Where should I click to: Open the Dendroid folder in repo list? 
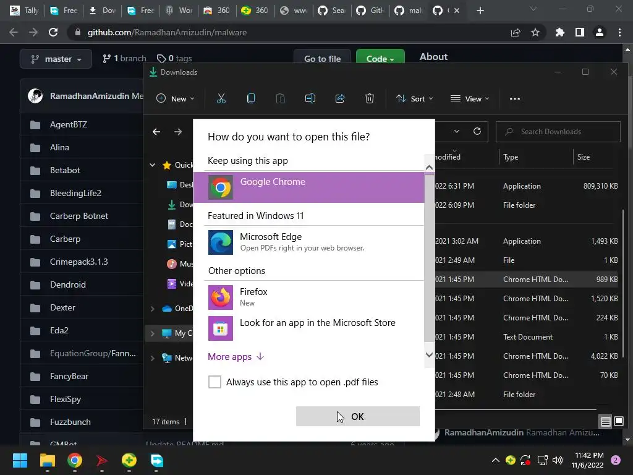coord(68,285)
